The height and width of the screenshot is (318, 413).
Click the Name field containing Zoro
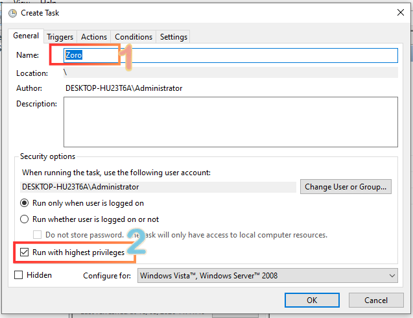tap(230, 56)
